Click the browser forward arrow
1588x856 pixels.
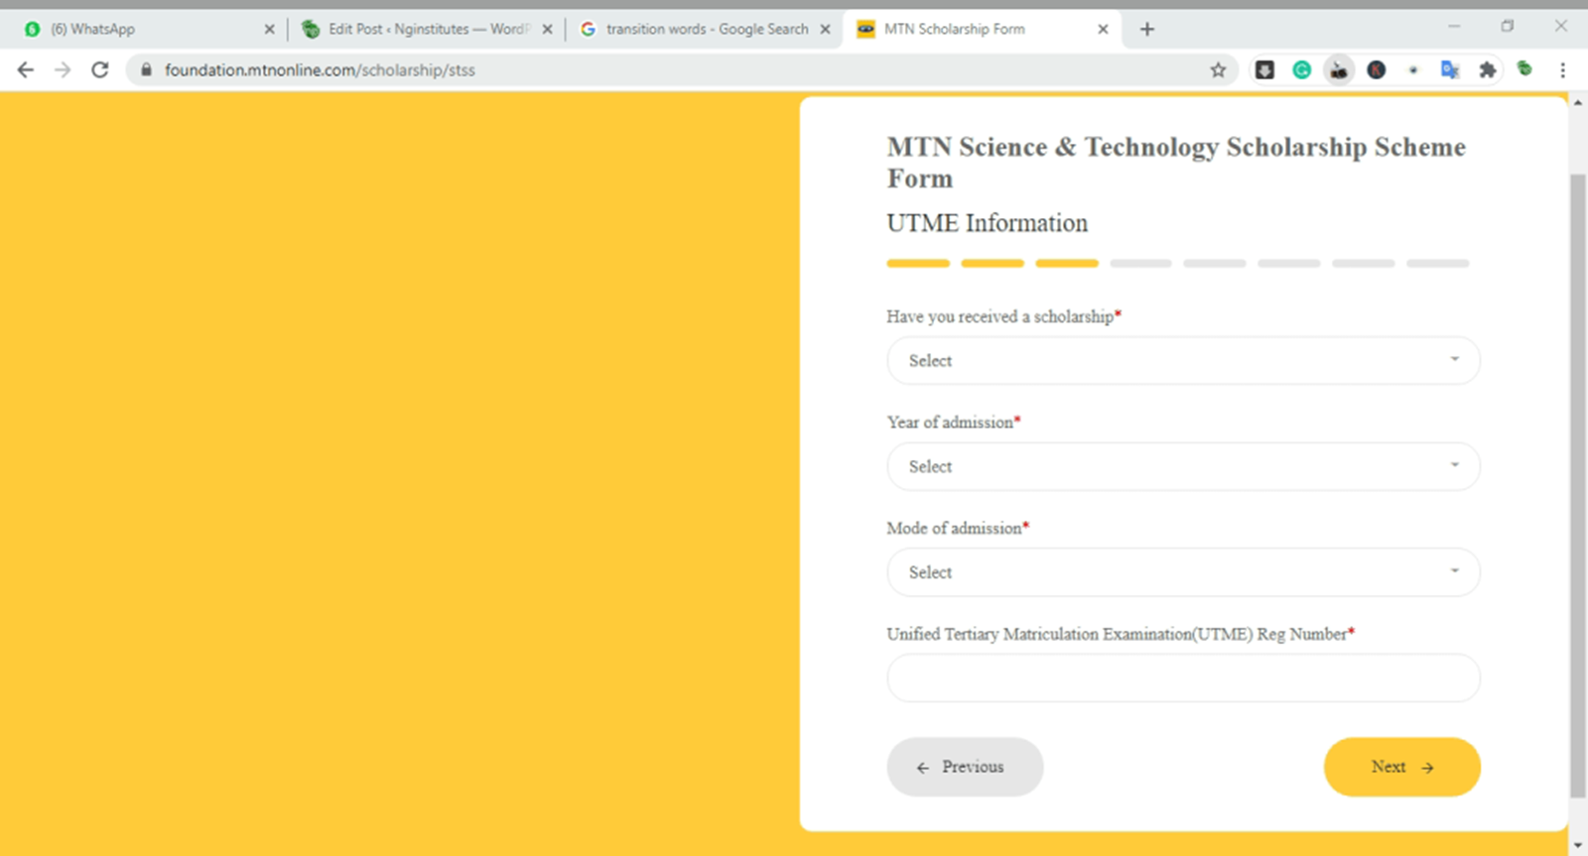tap(63, 69)
